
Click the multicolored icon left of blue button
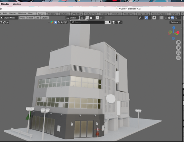click(x=52, y=22)
